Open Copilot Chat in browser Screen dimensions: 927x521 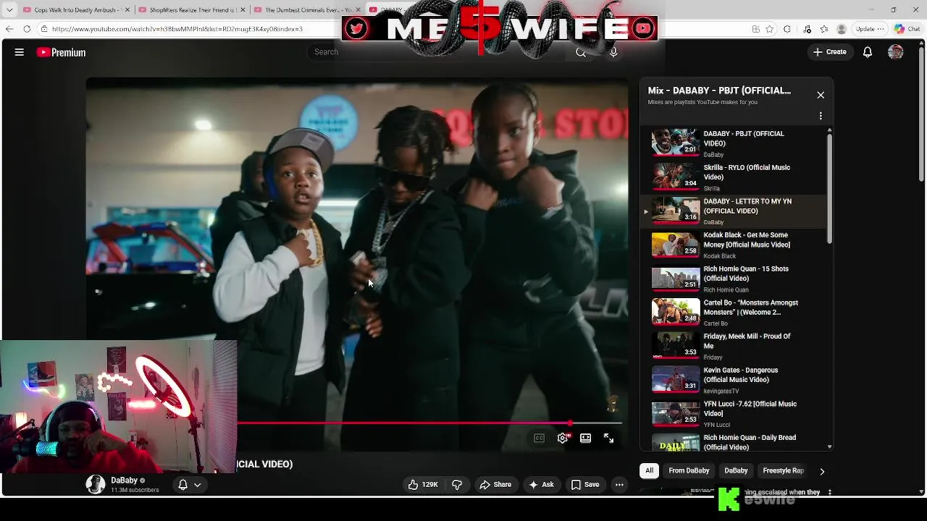(907, 29)
